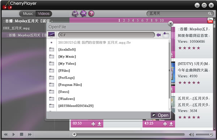Screen dimensions: 217x140
Task: Click the parent folder up icon
Action: tap(166, 35)
